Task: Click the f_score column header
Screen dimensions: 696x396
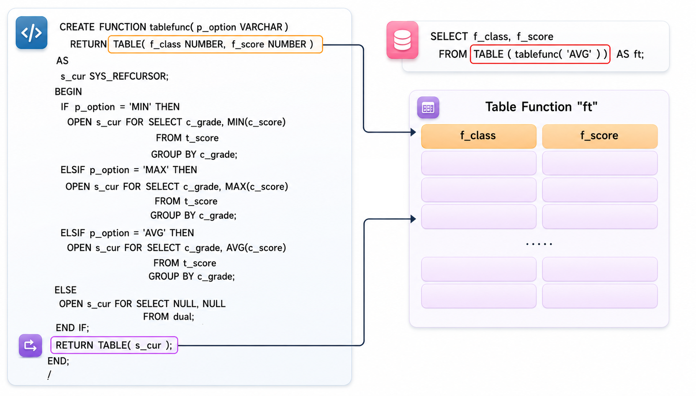Action: [600, 136]
